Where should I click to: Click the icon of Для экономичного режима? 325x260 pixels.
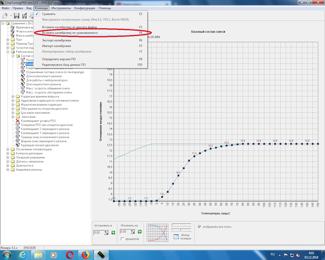coord(23,76)
